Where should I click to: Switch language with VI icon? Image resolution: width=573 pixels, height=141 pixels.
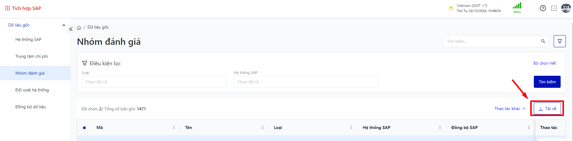click(x=554, y=8)
